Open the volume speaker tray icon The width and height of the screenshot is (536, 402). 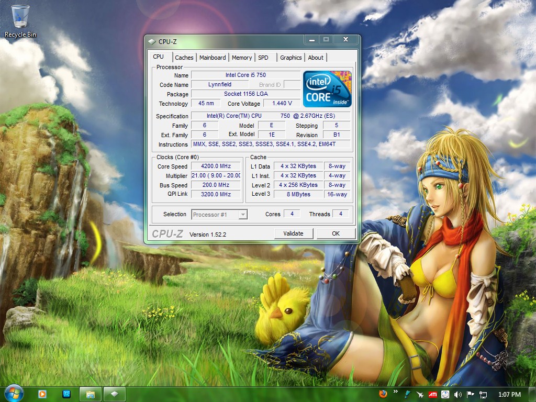pos(457,395)
